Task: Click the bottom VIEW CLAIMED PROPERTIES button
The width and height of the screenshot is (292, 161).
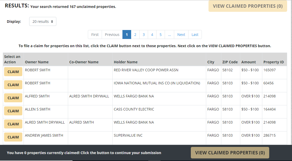Action: [x=230, y=153]
